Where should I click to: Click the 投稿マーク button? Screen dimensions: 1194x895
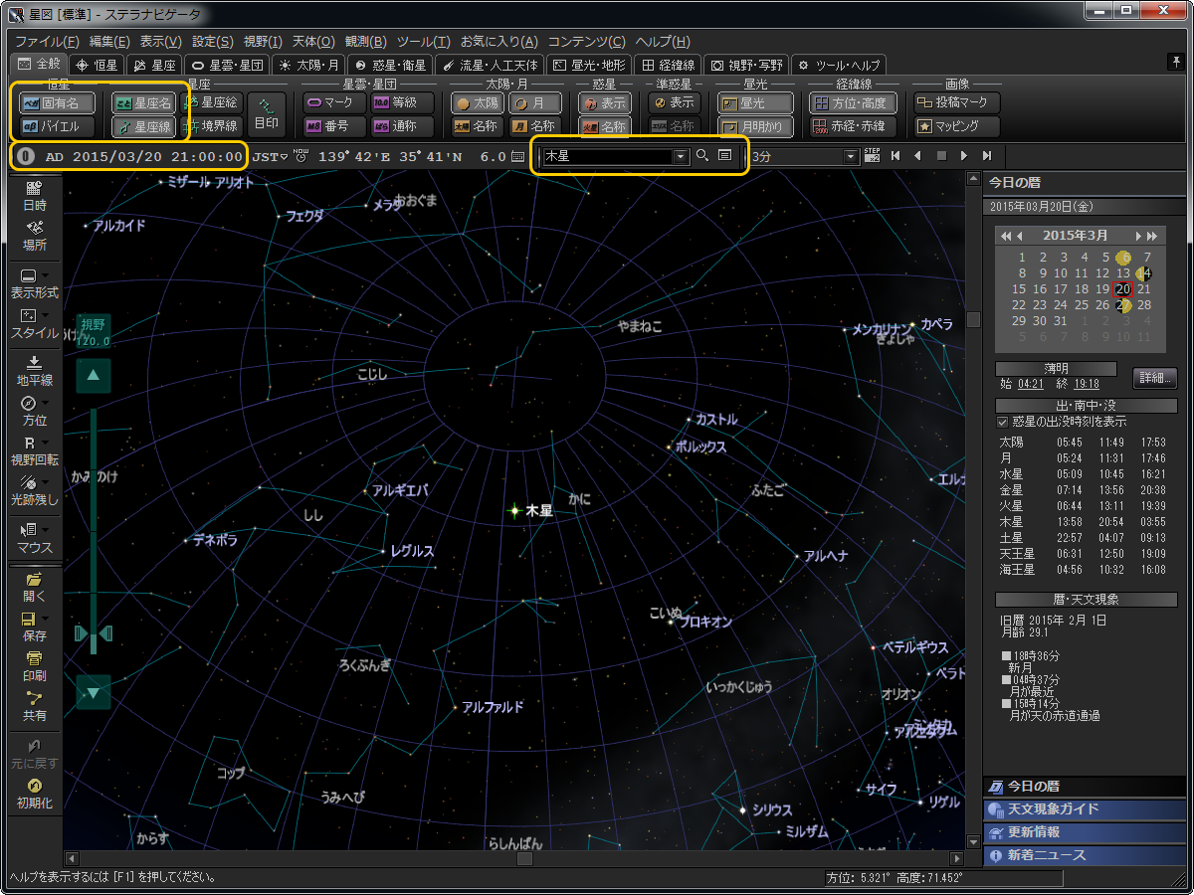pyautogui.click(x=957, y=102)
